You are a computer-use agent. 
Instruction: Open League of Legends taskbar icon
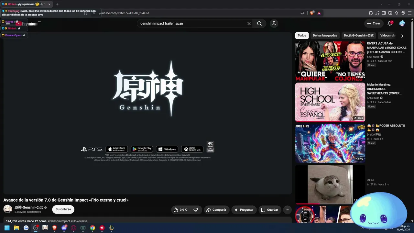(112, 228)
